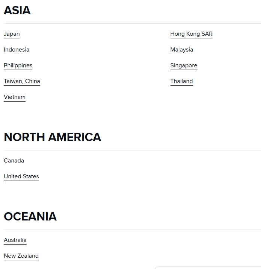
Task: Click the divider below NORTH AMERICA heading
Action: (x=131, y=150)
